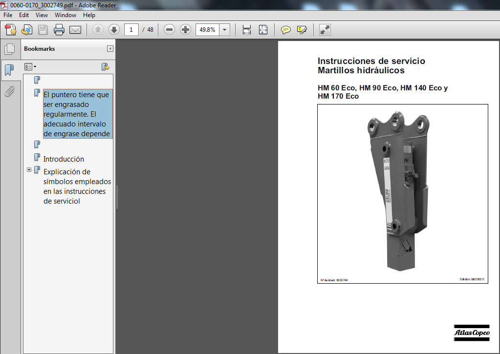Select the 'Explicación de símbolos empleados' bookmark
This screenshot has height=354, width=500.
77,186
